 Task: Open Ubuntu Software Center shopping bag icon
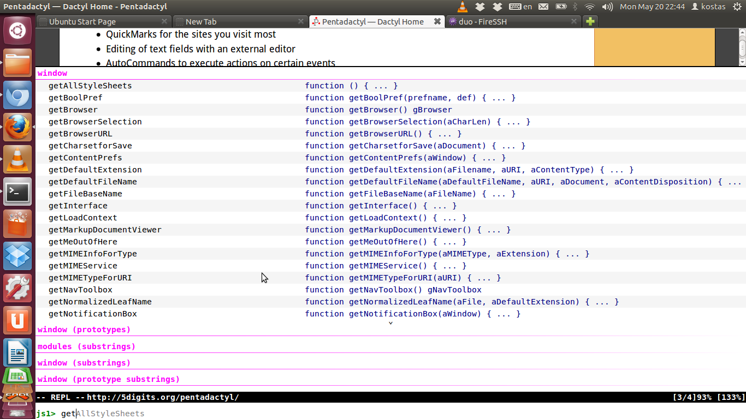click(x=17, y=224)
